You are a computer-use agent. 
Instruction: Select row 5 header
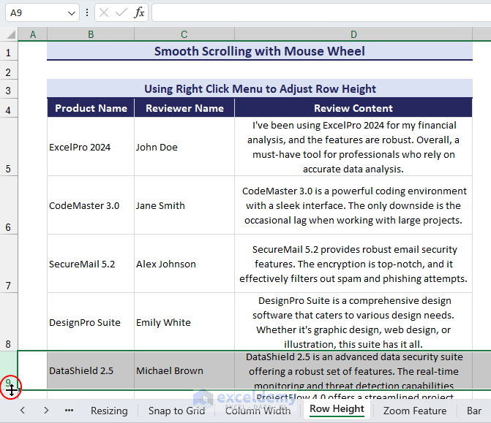9,146
